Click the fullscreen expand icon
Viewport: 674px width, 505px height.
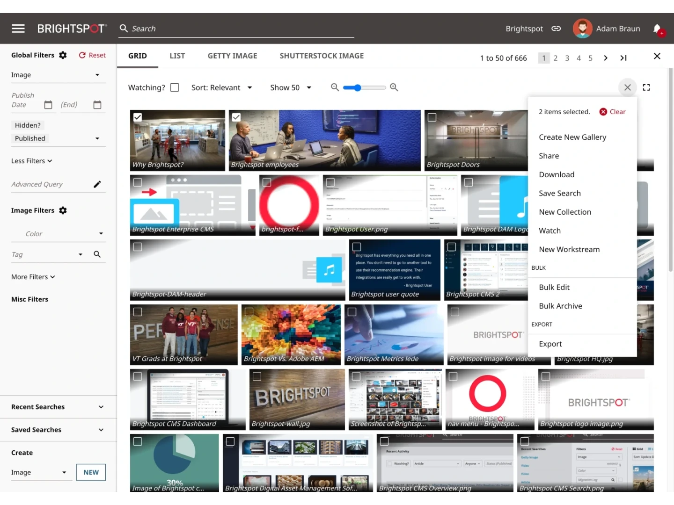click(646, 87)
